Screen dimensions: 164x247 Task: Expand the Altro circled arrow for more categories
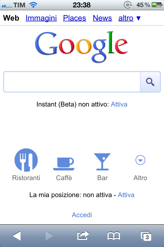click(140, 160)
